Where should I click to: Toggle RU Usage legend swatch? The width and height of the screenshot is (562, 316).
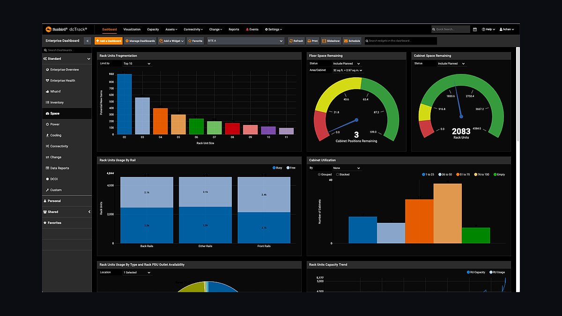[491, 272]
